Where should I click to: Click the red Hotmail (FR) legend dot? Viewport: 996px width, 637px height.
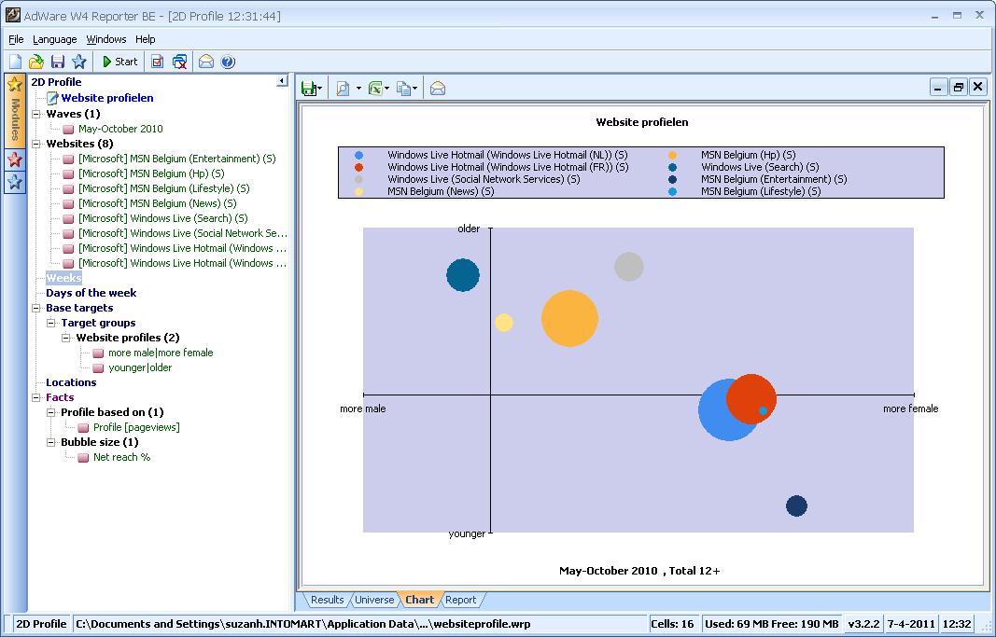(x=358, y=167)
